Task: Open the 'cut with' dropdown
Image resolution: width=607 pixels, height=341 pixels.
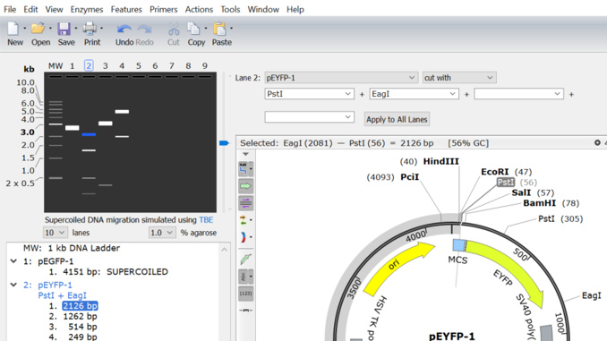Action: pyautogui.click(x=459, y=78)
